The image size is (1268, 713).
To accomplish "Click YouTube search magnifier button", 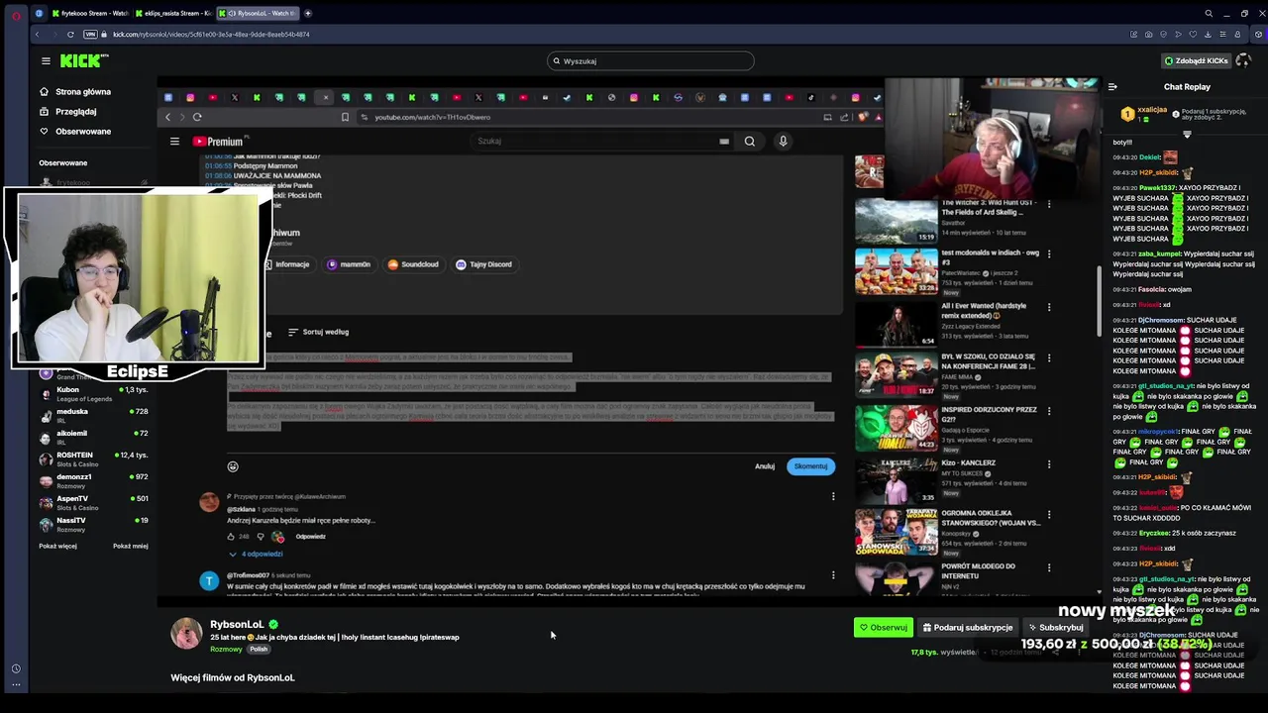I will [x=750, y=141].
